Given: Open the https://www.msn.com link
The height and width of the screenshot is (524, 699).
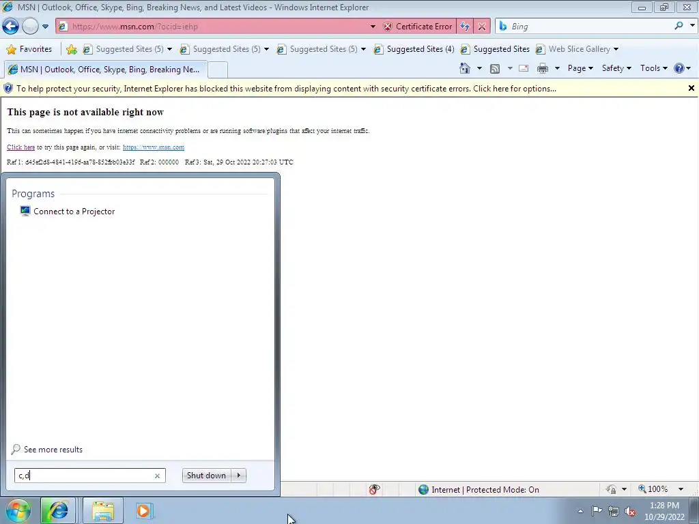Looking at the screenshot, I should pyautogui.click(x=154, y=147).
